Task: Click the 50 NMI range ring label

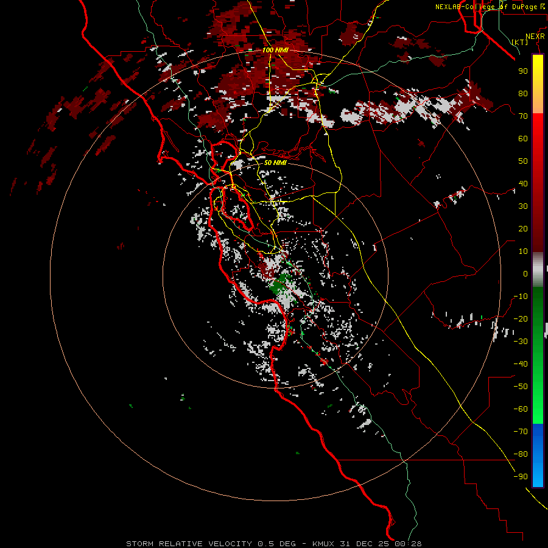Action: click(x=275, y=163)
